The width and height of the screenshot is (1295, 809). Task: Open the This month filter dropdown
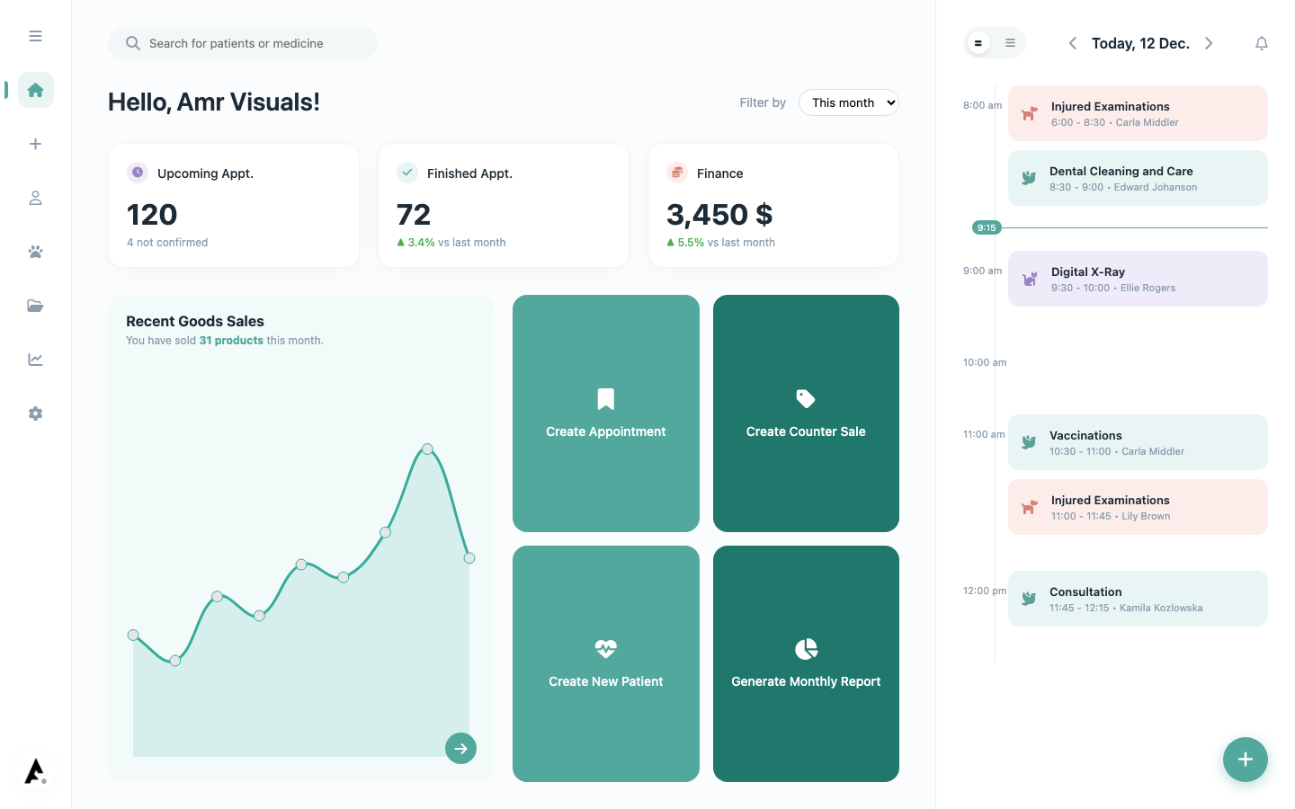tap(849, 102)
